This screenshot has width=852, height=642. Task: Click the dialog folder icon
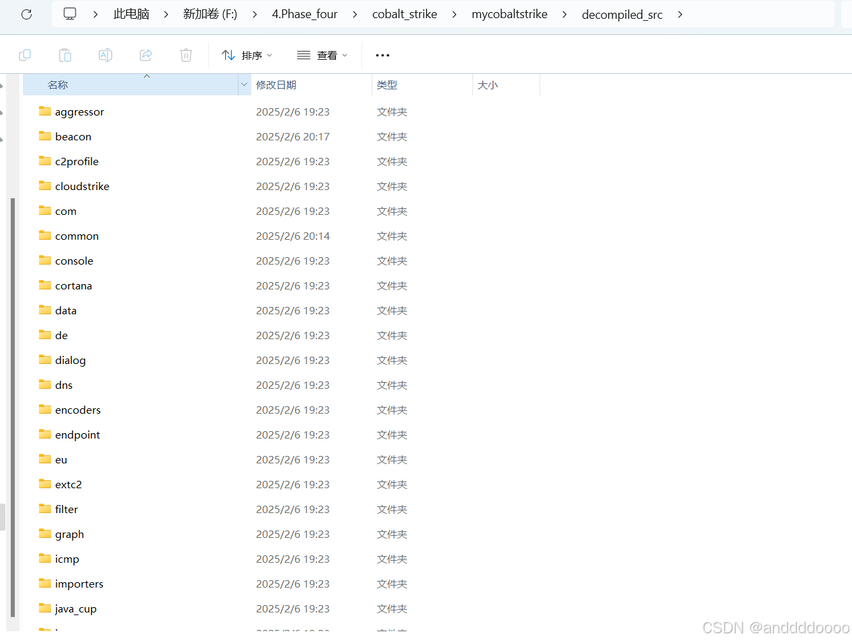pyautogui.click(x=45, y=360)
